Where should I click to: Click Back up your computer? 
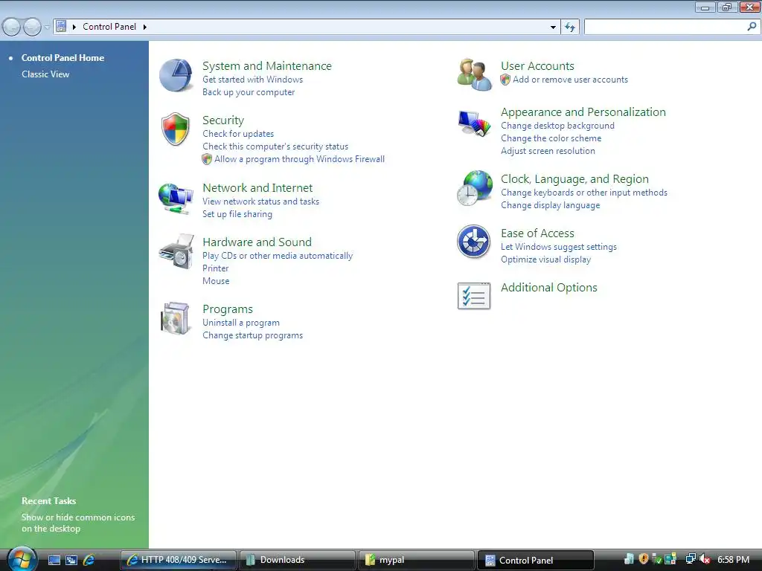(x=249, y=92)
